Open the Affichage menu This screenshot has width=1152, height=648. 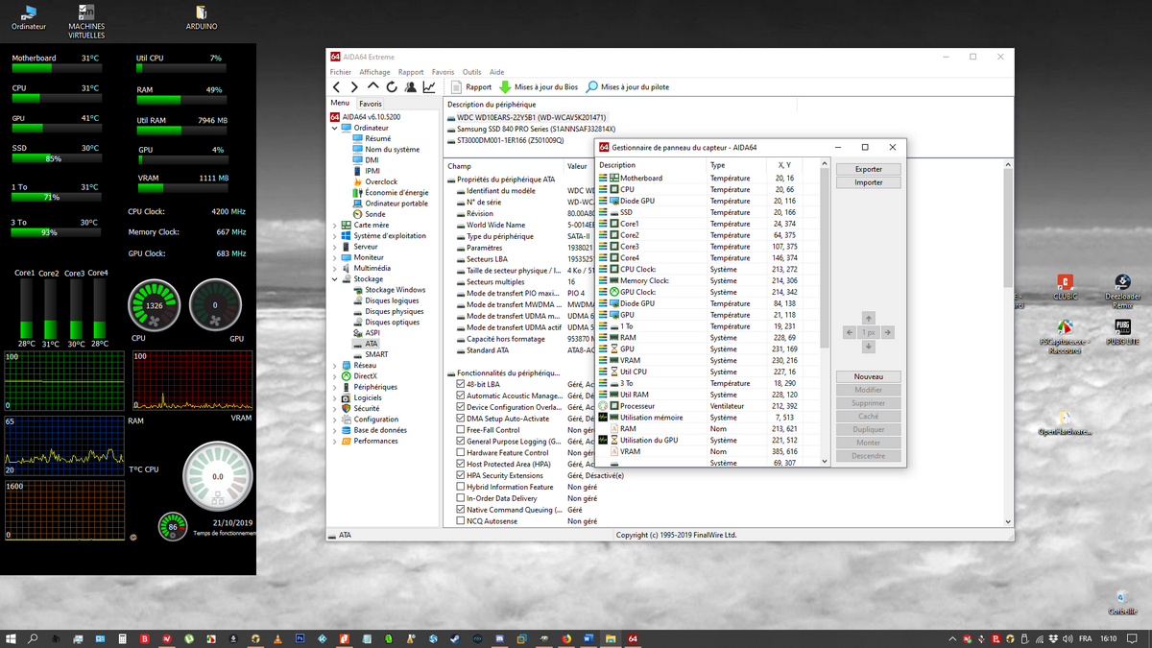pyautogui.click(x=374, y=72)
